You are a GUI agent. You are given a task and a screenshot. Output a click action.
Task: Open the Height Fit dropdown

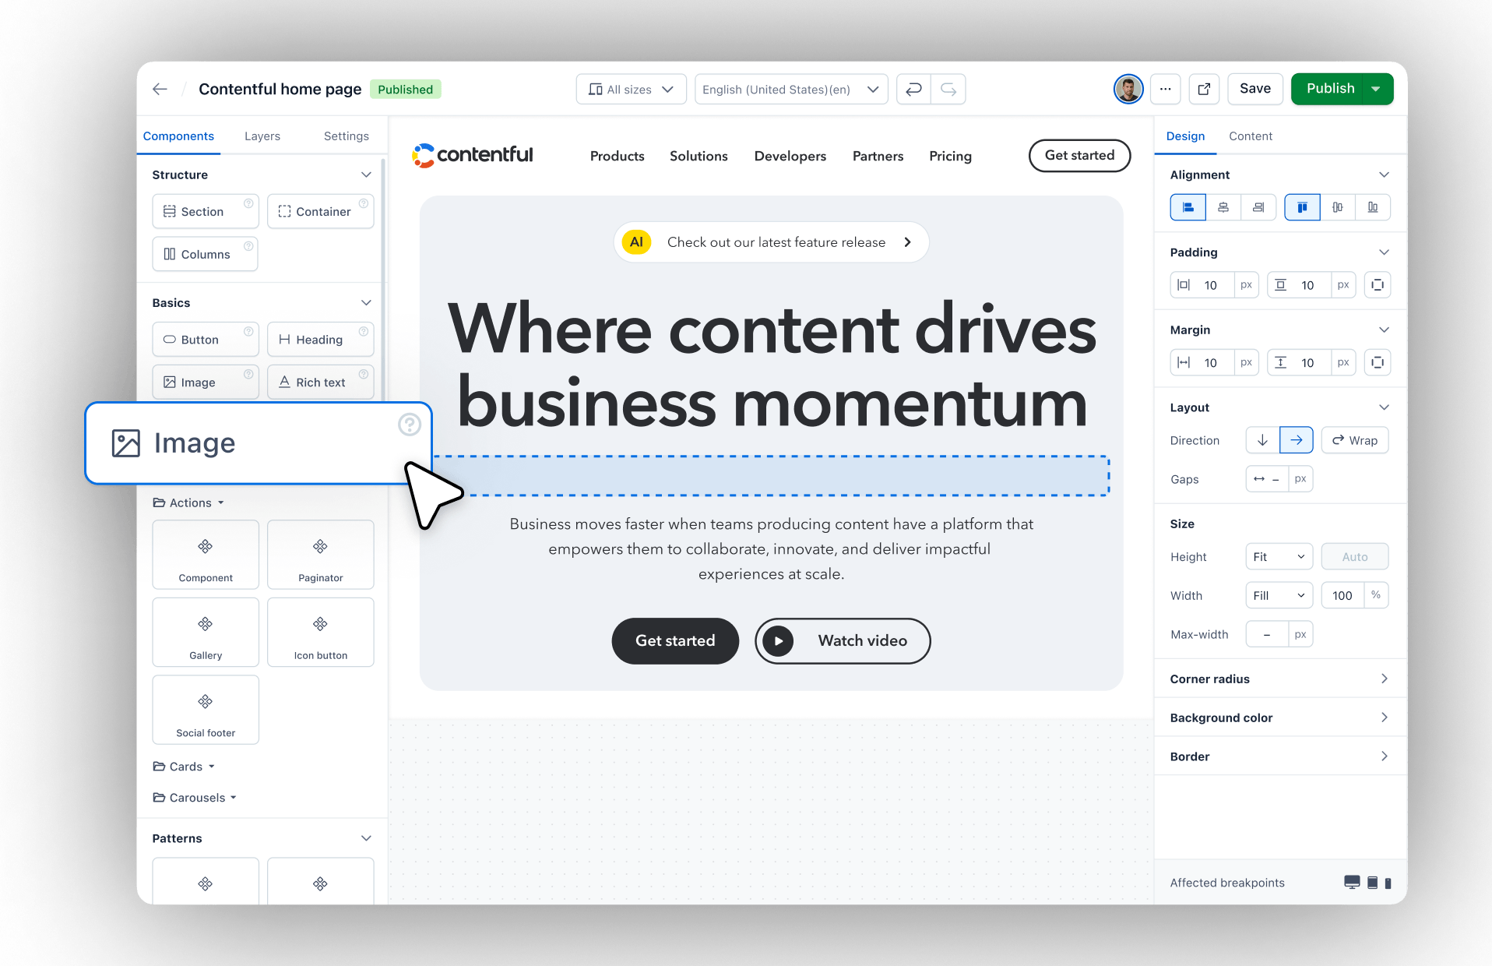(1279, 556)
